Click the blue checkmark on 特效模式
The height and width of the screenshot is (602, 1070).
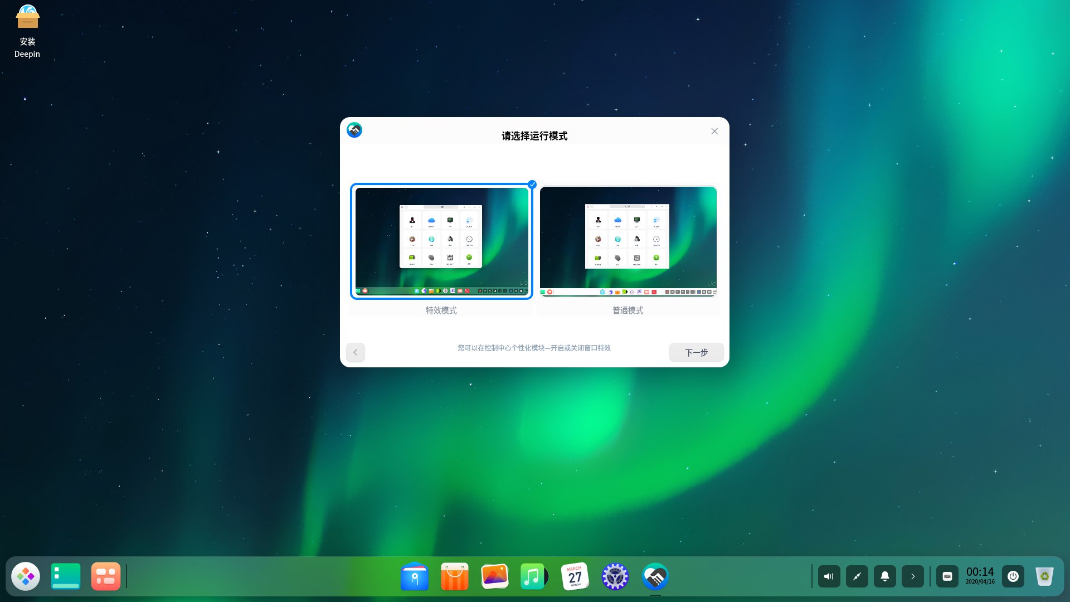click(x=532, y=185)
